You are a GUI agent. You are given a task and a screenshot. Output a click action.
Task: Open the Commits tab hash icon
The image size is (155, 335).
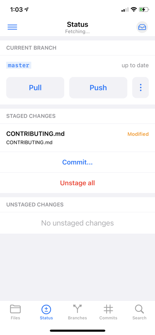(108, 309)
